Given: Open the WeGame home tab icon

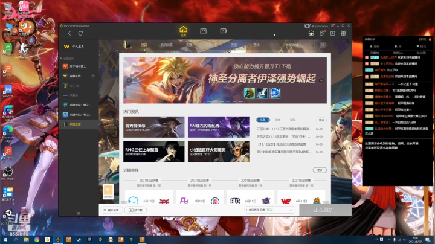Looking at the screenshot, I should [x=184, y=31].
